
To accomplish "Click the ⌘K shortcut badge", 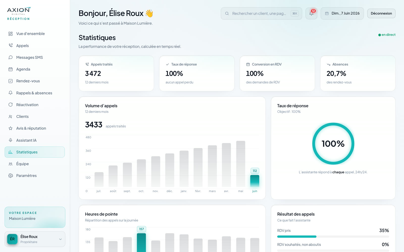I will (295, 14).
